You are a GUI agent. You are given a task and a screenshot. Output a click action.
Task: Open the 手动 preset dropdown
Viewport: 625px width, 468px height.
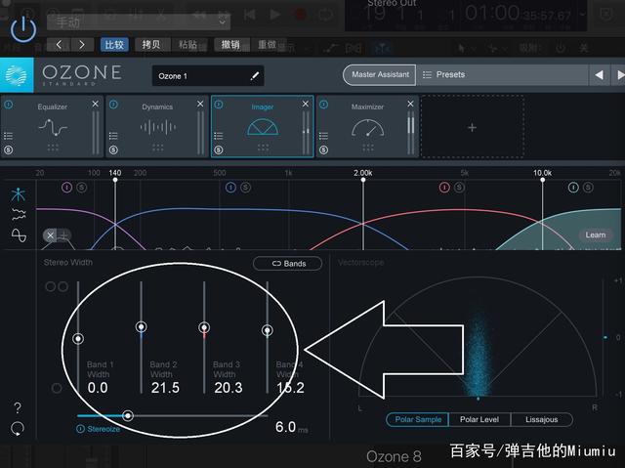(x=139, y=21)
